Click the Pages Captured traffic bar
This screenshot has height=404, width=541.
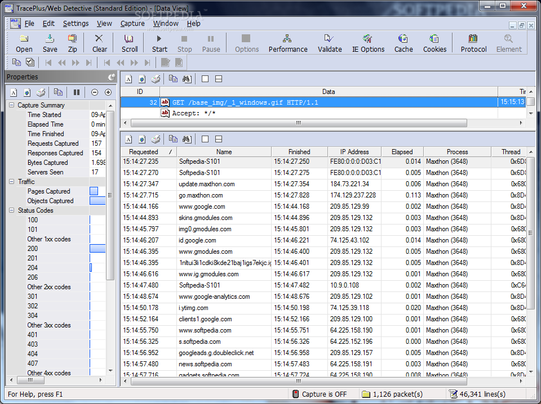(x=94, y=191)
